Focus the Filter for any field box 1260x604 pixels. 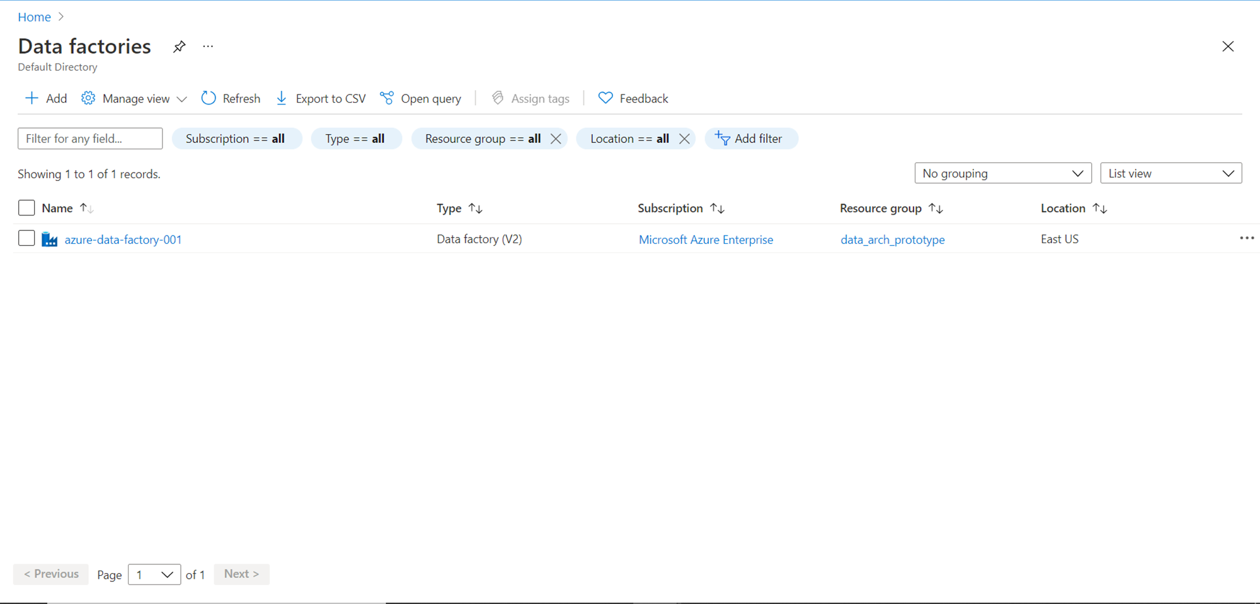click(90, 139)
